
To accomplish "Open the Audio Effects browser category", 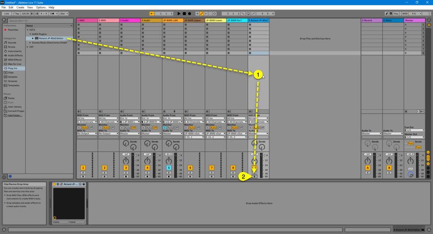I will tap(13, 55).
